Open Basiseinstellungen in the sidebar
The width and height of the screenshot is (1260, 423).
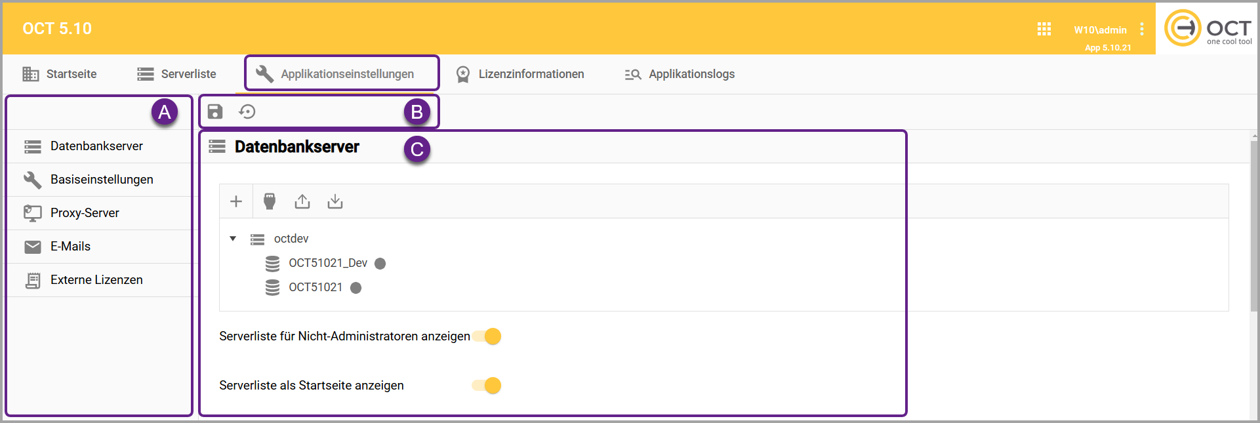click(x=102, y=180)
